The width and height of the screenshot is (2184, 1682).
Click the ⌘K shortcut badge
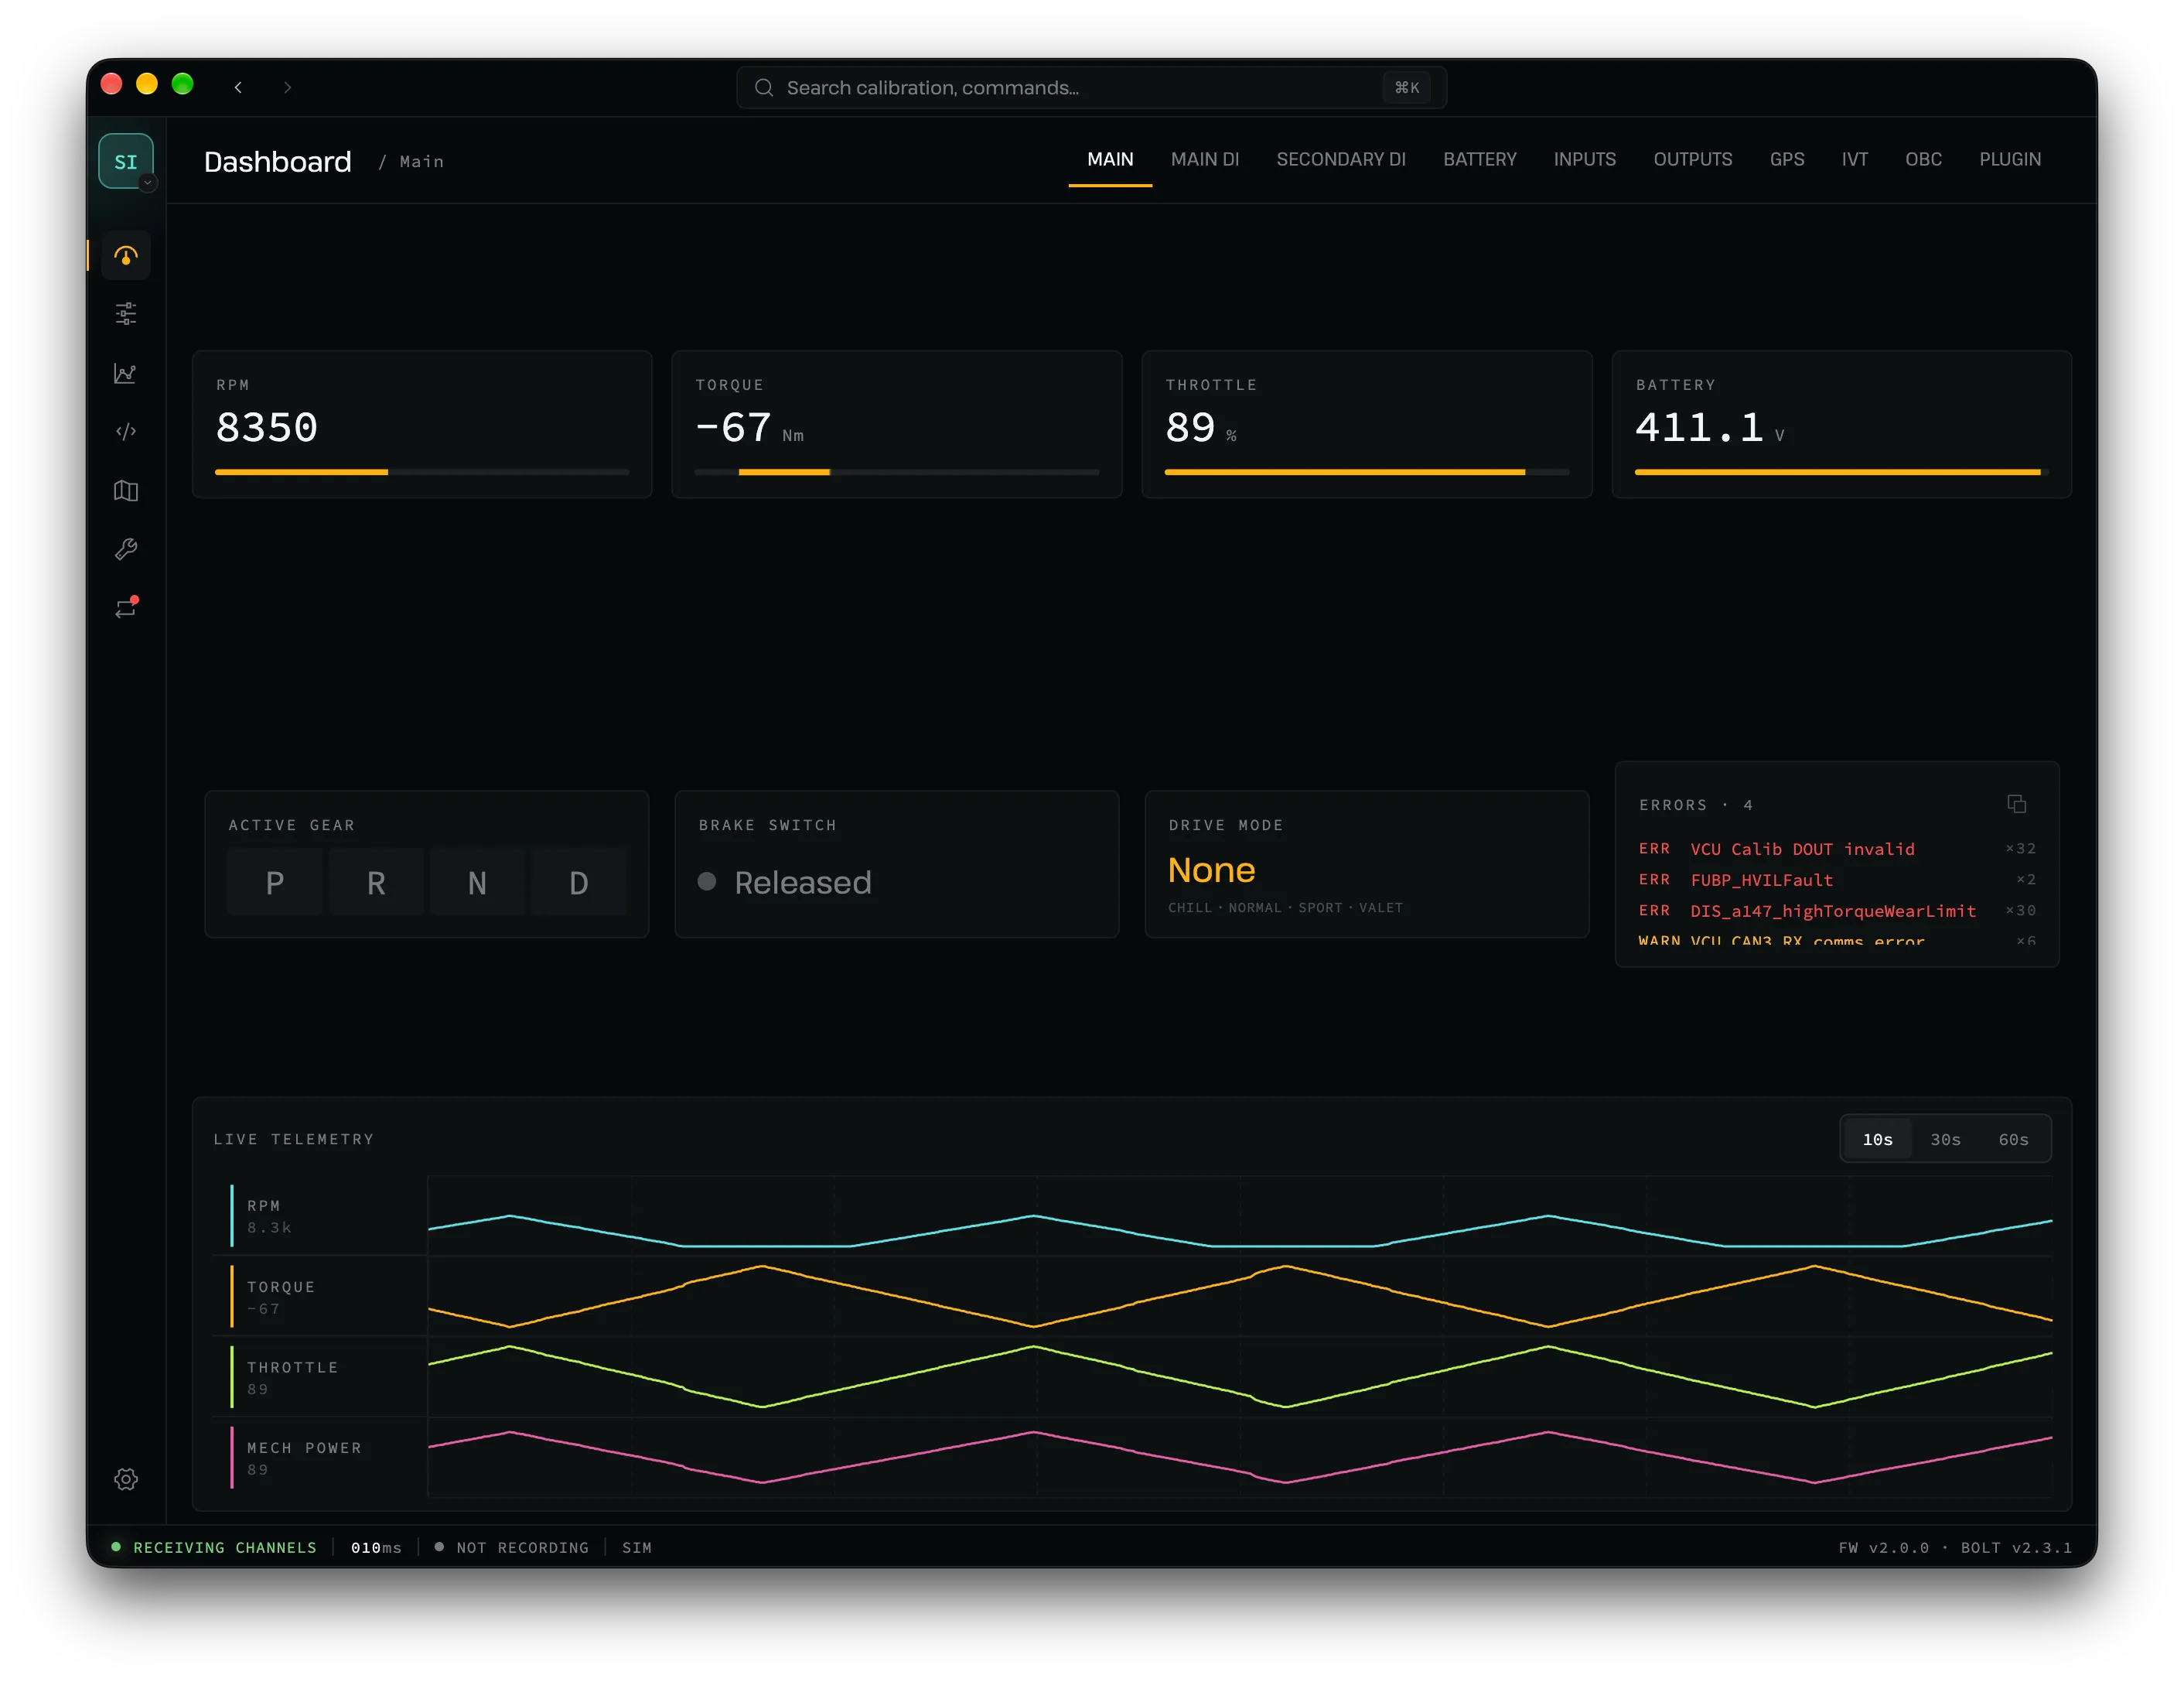click(x=1406, y=87)
